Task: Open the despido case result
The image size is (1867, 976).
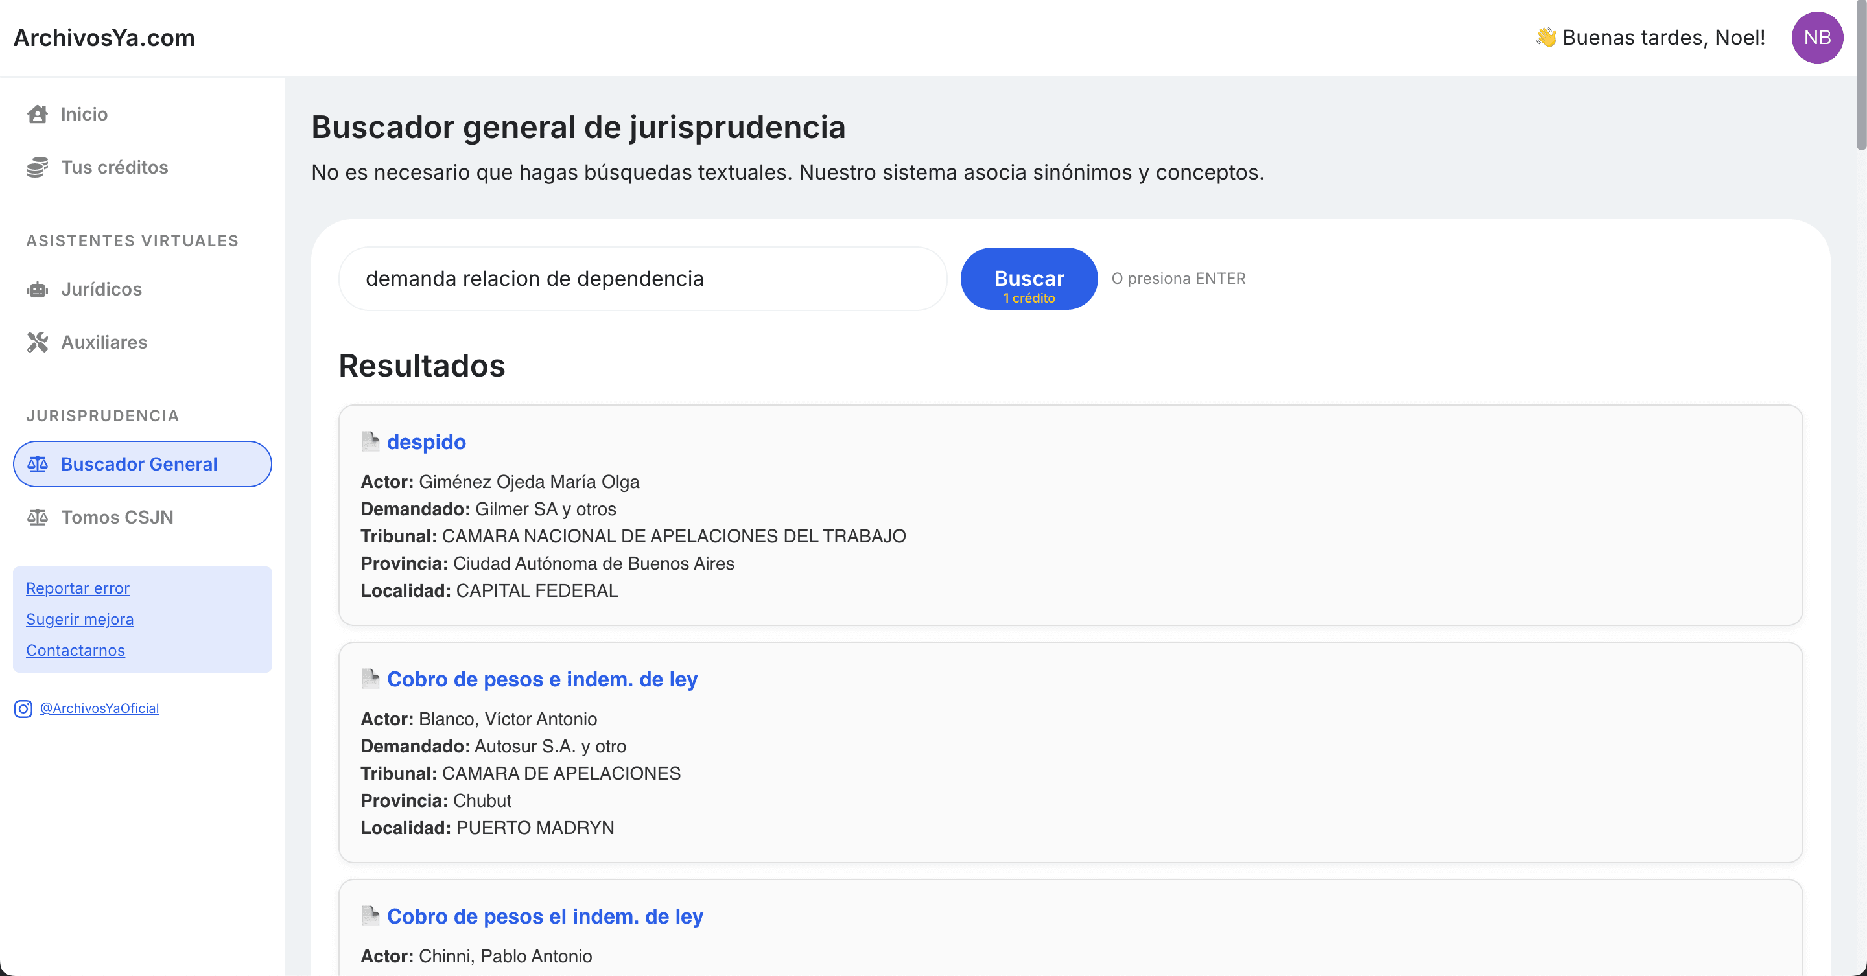Action: (426, 441)
